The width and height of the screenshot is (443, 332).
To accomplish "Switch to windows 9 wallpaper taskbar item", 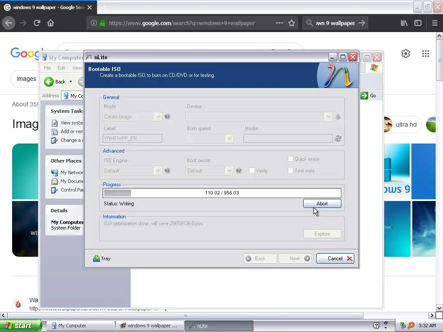I will tap(149, 326).
